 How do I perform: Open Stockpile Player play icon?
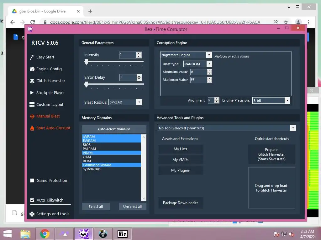pyautogui.click(x=32, y=92)
